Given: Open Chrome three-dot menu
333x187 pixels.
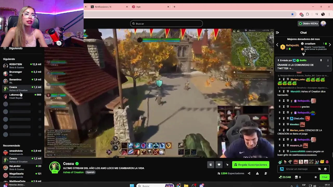Looking at the screenshot, I should click(x=329, y=14).
